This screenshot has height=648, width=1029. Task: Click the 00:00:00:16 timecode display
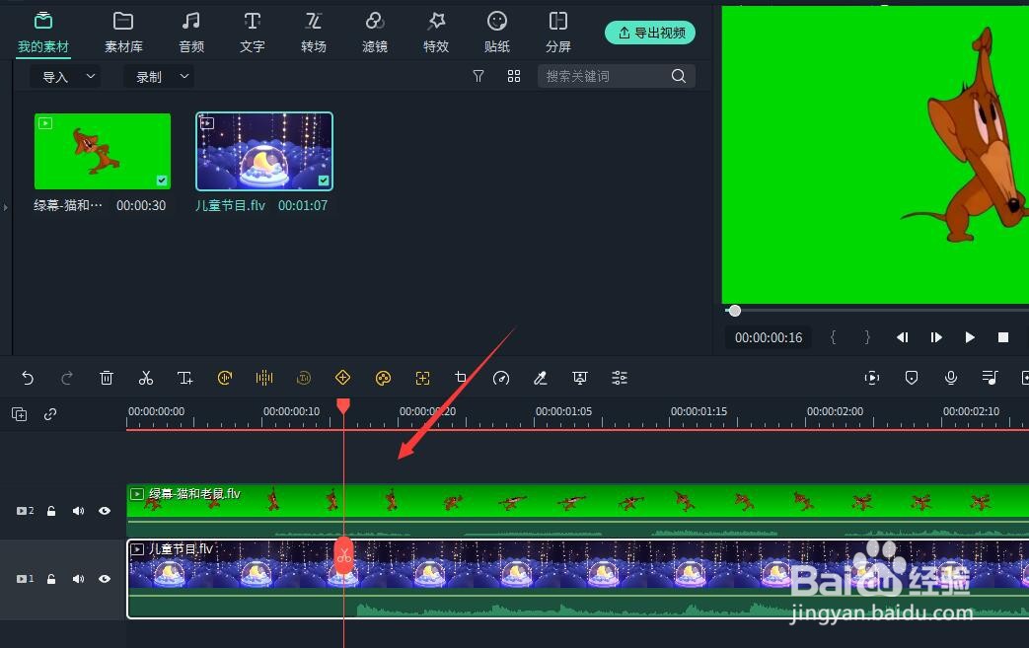[769, 337]
